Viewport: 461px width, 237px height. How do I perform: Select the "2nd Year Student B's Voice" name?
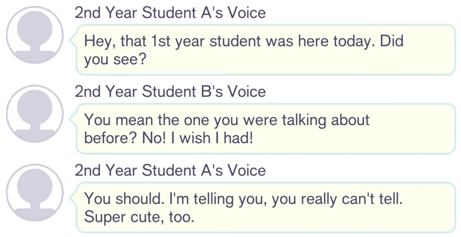pos(170,92)
